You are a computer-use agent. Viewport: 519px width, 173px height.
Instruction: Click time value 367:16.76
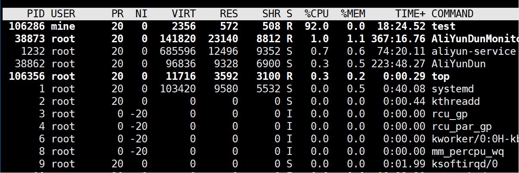point(398,39)
